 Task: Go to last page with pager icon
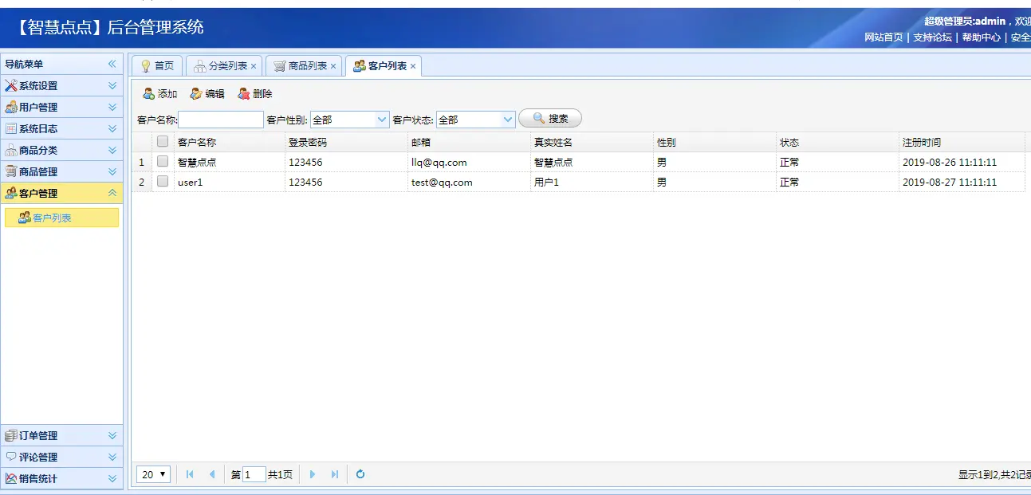335,474
